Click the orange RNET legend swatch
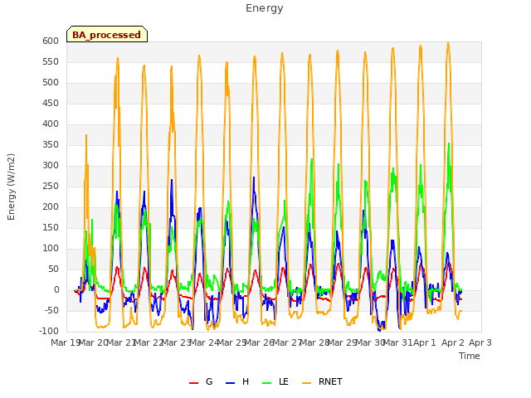531x398 pixels. [x=306, y=383]
